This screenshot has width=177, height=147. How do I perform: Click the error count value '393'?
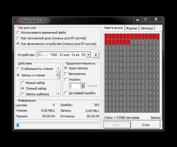coord(97,105)
